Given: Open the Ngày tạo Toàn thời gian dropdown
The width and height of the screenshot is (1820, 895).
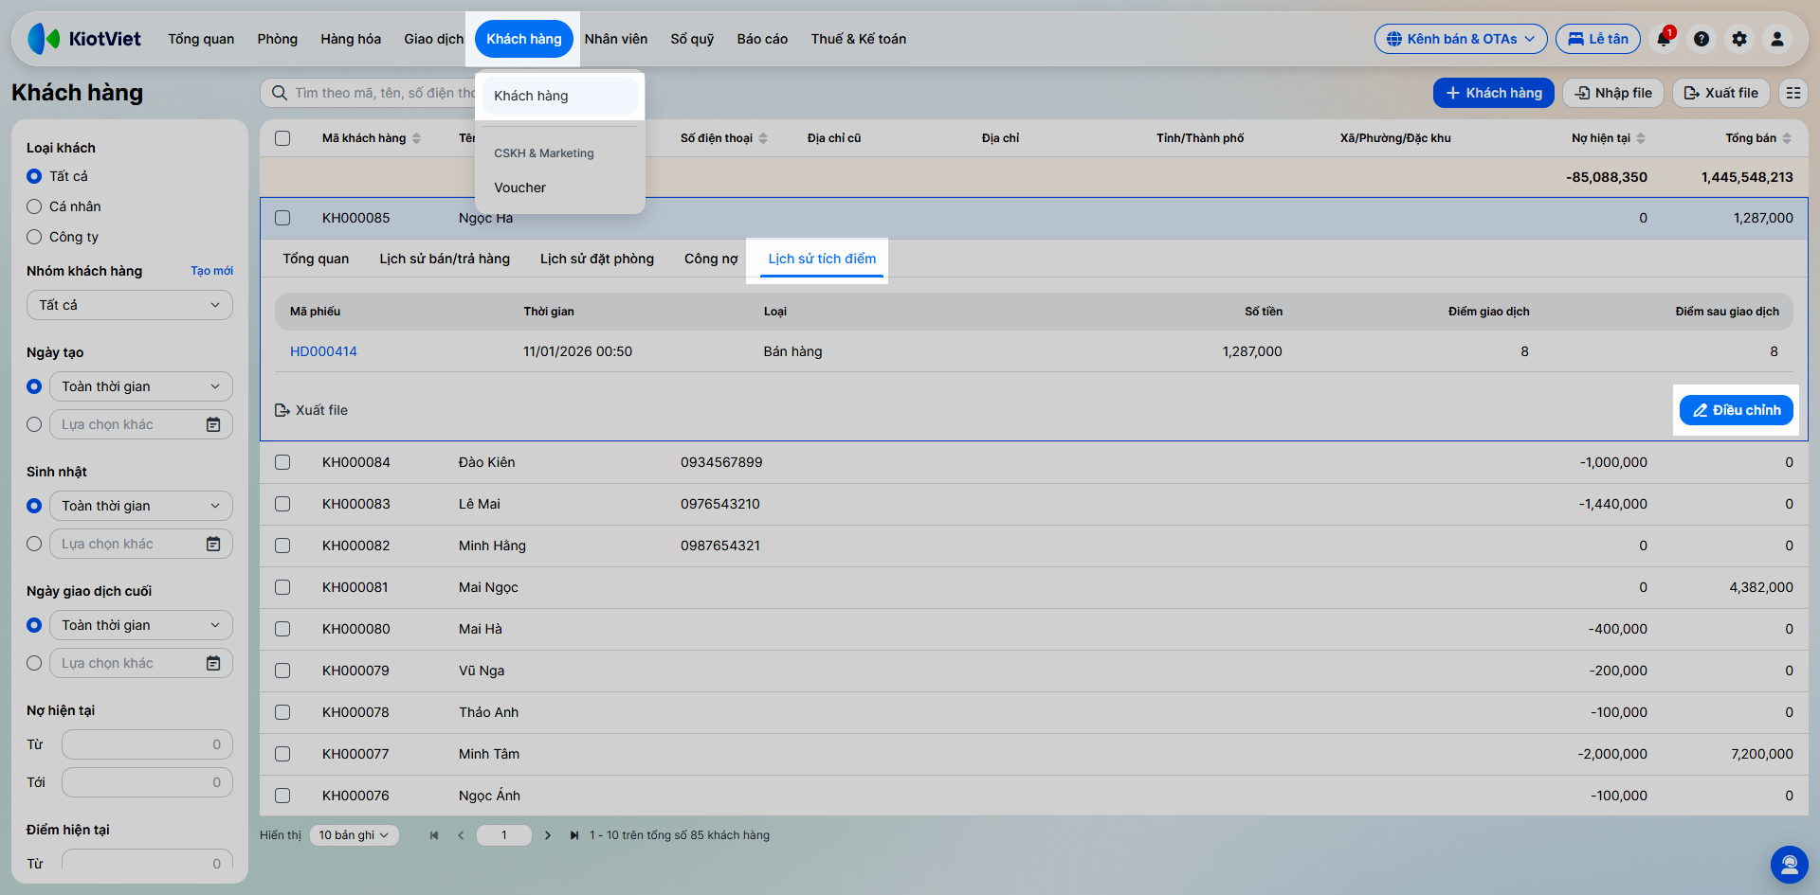Looking at the screenshot, I should pyautogui.click(x=141, y=386).
